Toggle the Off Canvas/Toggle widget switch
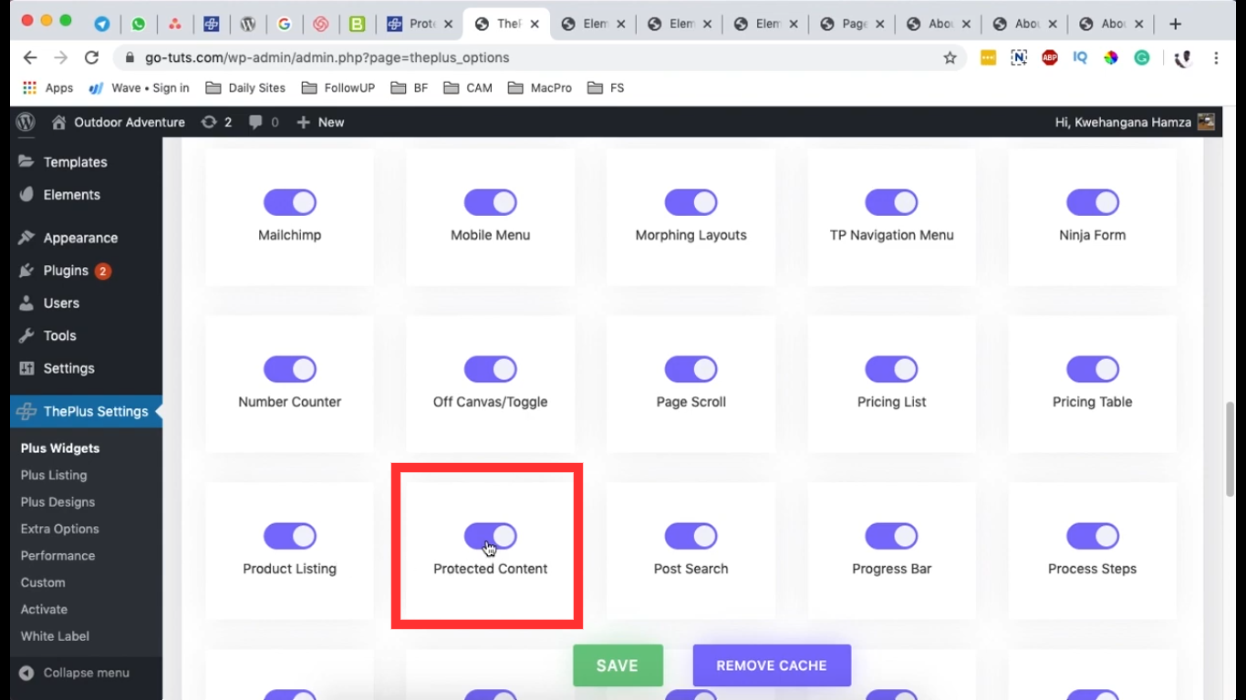 [x=491, y=369]
